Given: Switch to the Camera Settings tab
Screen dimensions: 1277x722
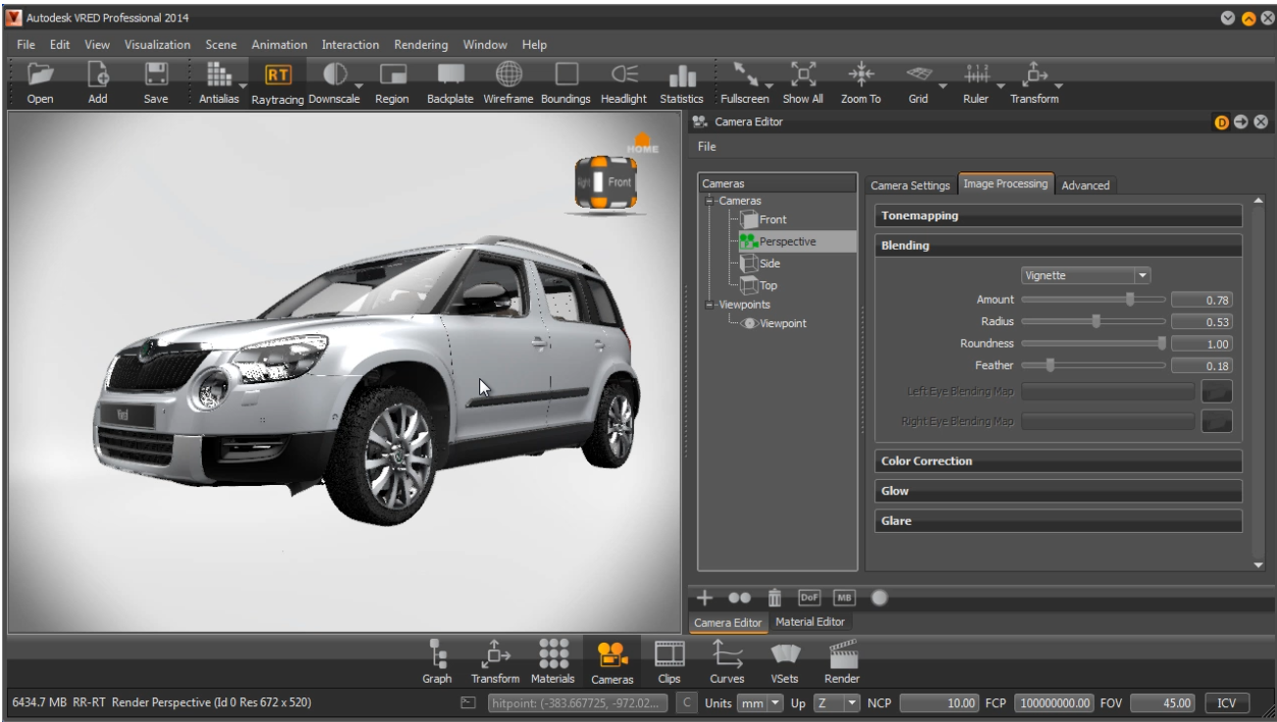Looking at the screenshot, I should click(x=910, y=185).
